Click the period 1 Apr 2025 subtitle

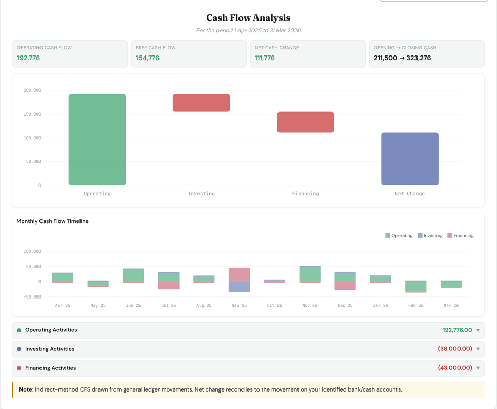248,30
